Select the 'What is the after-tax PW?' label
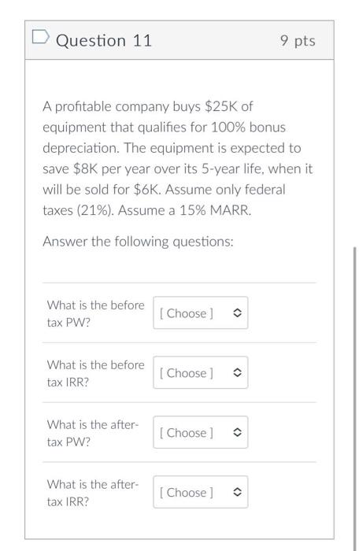Screen dimensions: 359x551 click(93, 433)
